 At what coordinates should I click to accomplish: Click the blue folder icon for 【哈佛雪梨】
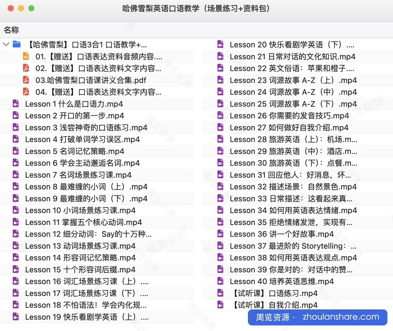(x=16, y=44)
